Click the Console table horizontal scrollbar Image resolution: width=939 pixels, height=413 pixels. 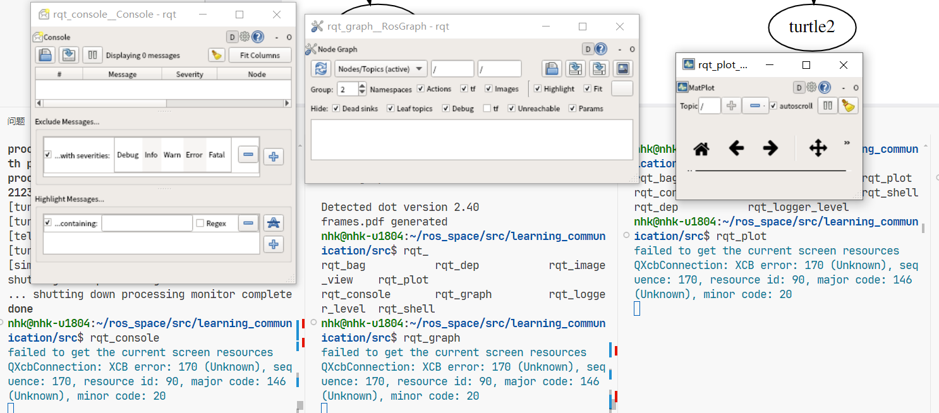(x=164, y=103)
